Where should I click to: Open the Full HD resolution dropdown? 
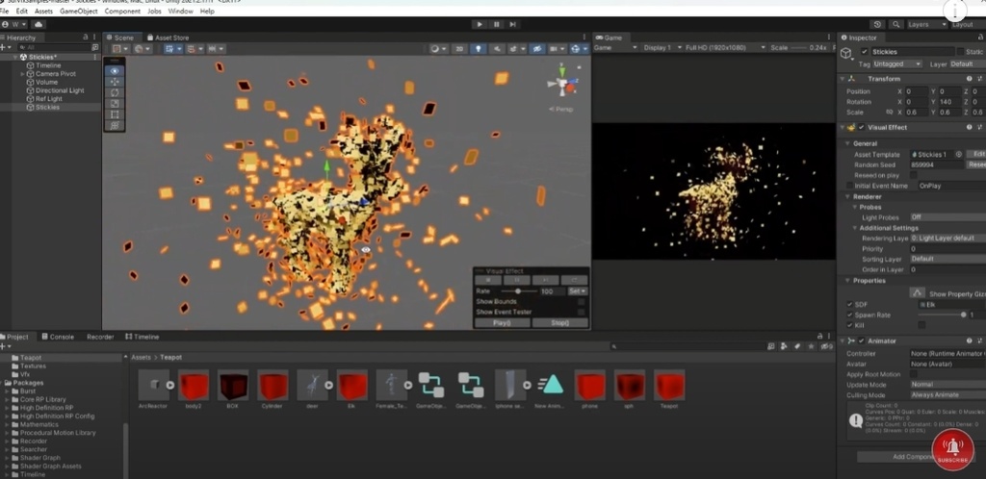coord(726,48)
